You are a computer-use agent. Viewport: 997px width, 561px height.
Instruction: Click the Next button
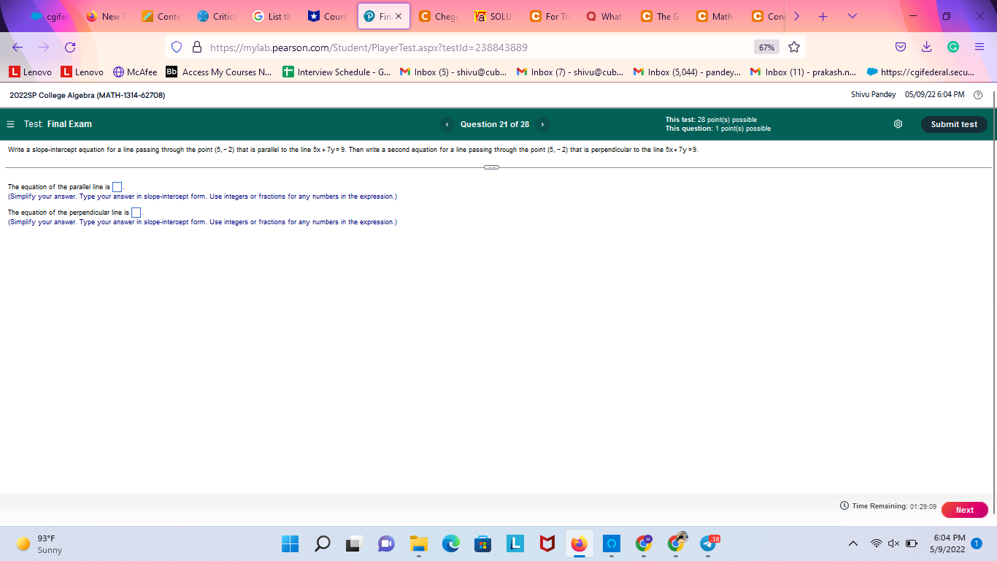click(965, 510)
